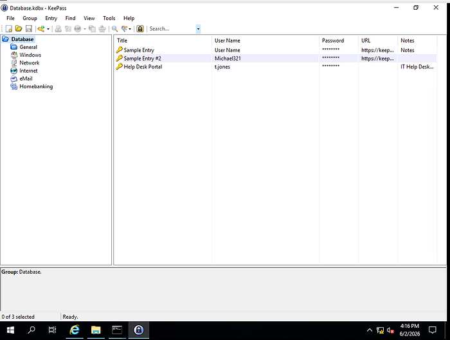
Task: Click the IT Help Desk... notes cell
Action: (x=417, y=67)
